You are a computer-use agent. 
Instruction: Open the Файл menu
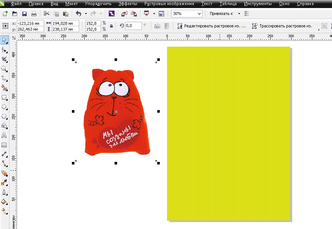(x=16, y=4)
